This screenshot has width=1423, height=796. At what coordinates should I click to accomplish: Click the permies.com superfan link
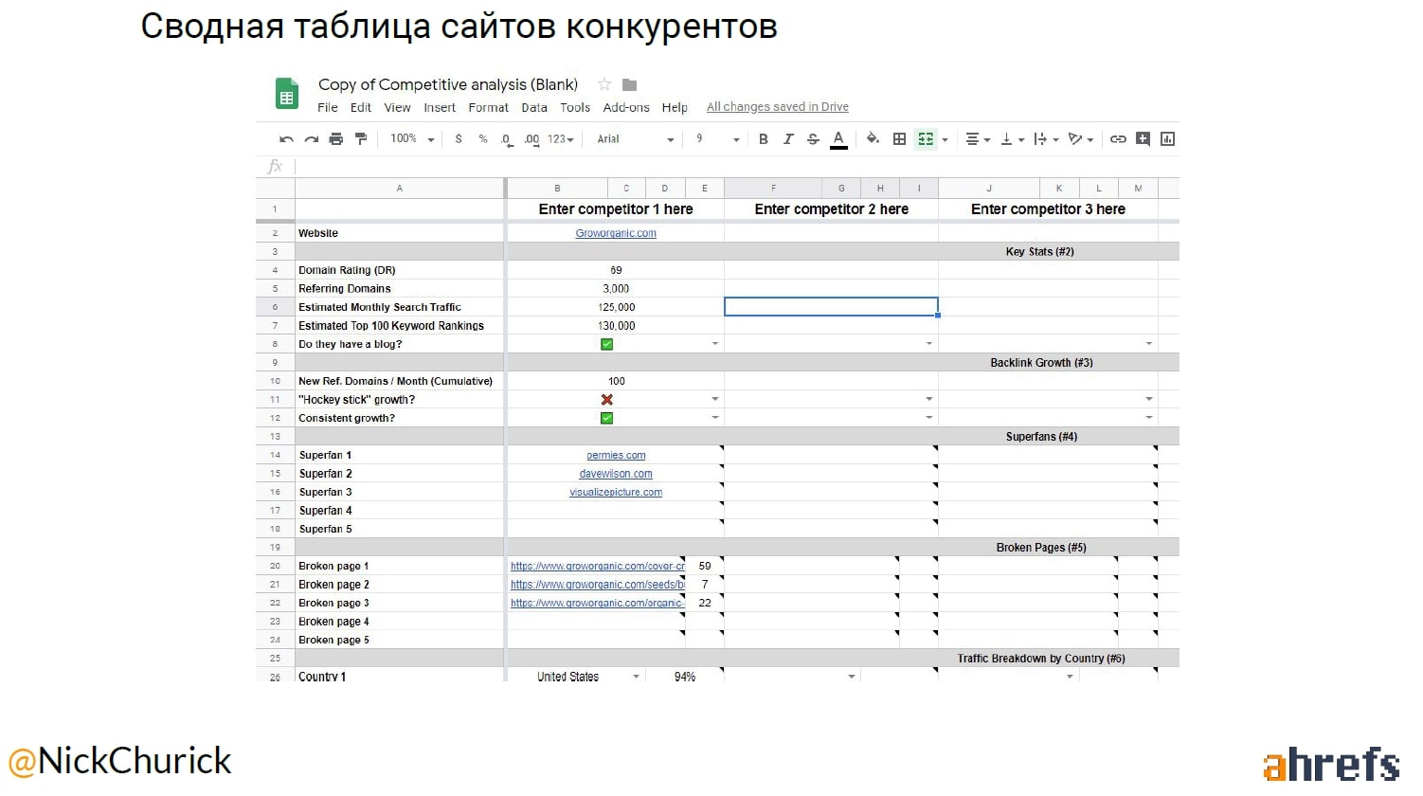point(616,456)
